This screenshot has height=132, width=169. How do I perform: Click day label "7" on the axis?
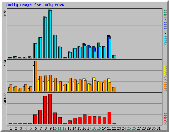coord(41,128)
